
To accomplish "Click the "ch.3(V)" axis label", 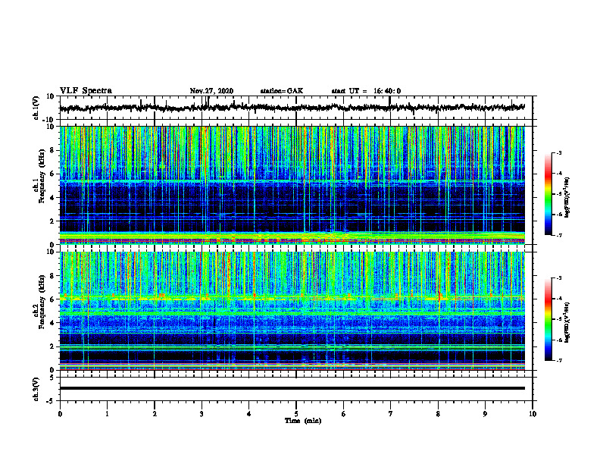I will 36,390.
